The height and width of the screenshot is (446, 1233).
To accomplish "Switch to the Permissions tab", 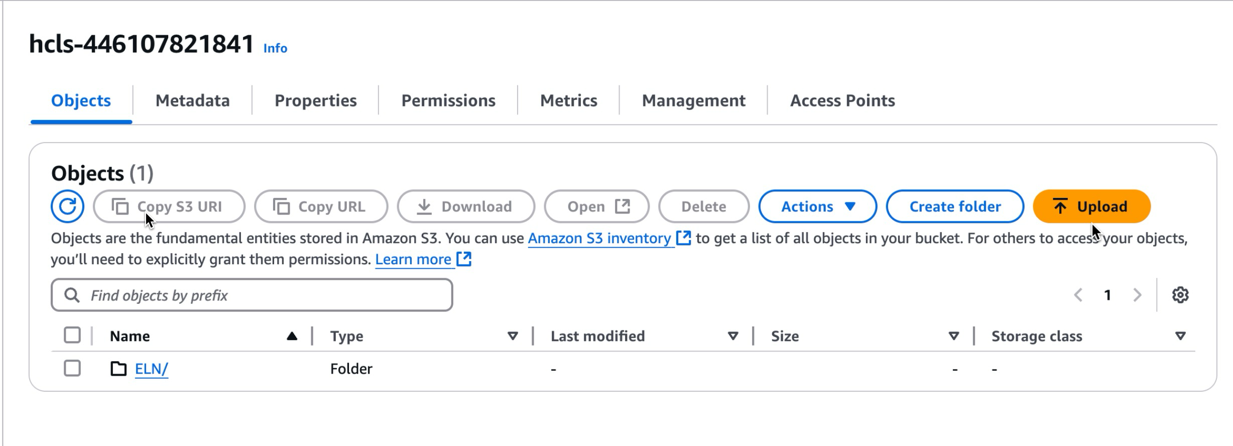I will click(x=448, y=100).
